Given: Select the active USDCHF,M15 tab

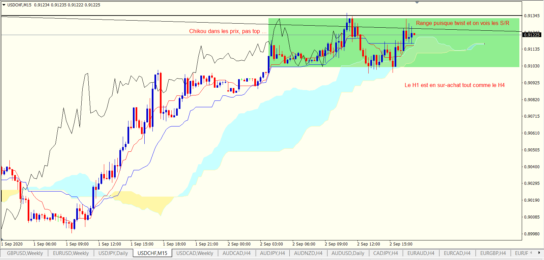Looking at the screenshot, I should 152,253.
